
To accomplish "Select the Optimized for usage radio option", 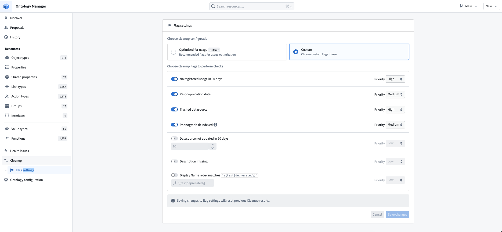I will tap(174, 52).
